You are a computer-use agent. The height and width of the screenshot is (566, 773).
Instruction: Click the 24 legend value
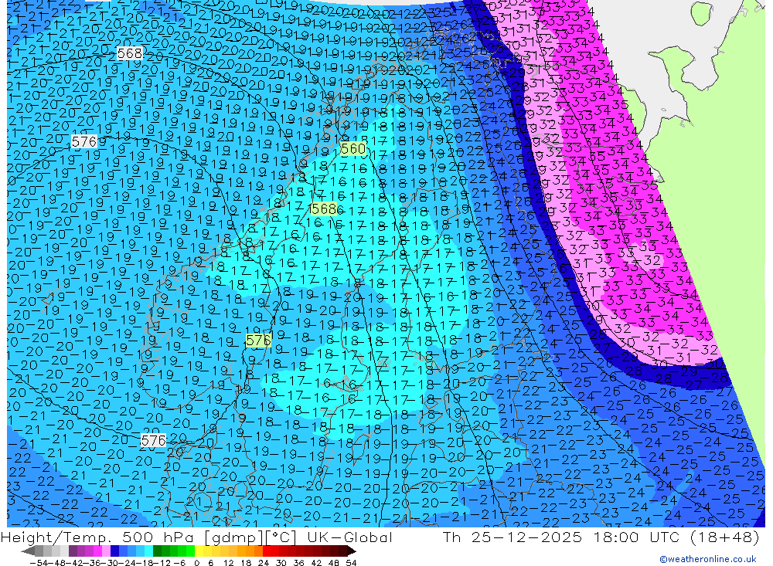[x=264, y=563]
